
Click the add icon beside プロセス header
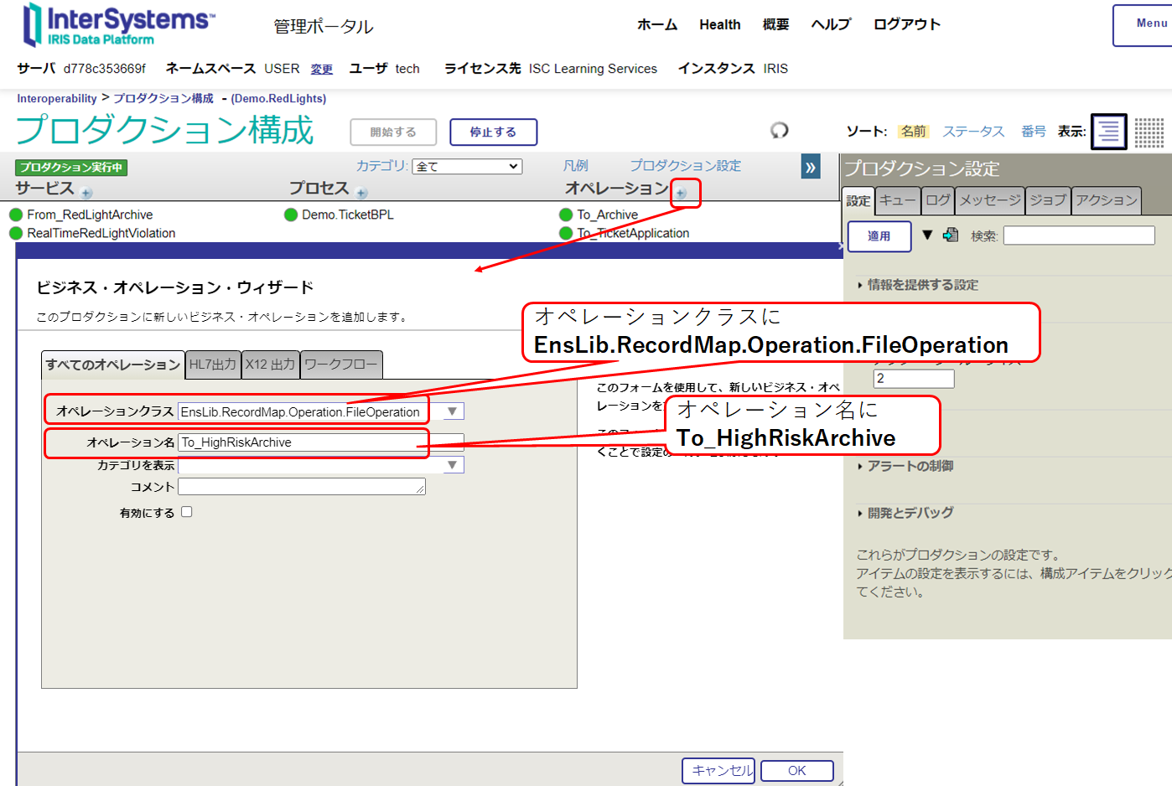coord(361,194)
